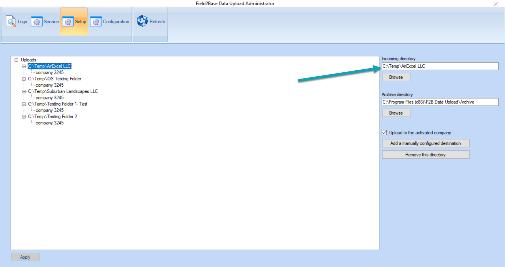The width and height of the screenshot is (505, 267).
Task: Browse for the Incoming directory
Action: [396, 77]
